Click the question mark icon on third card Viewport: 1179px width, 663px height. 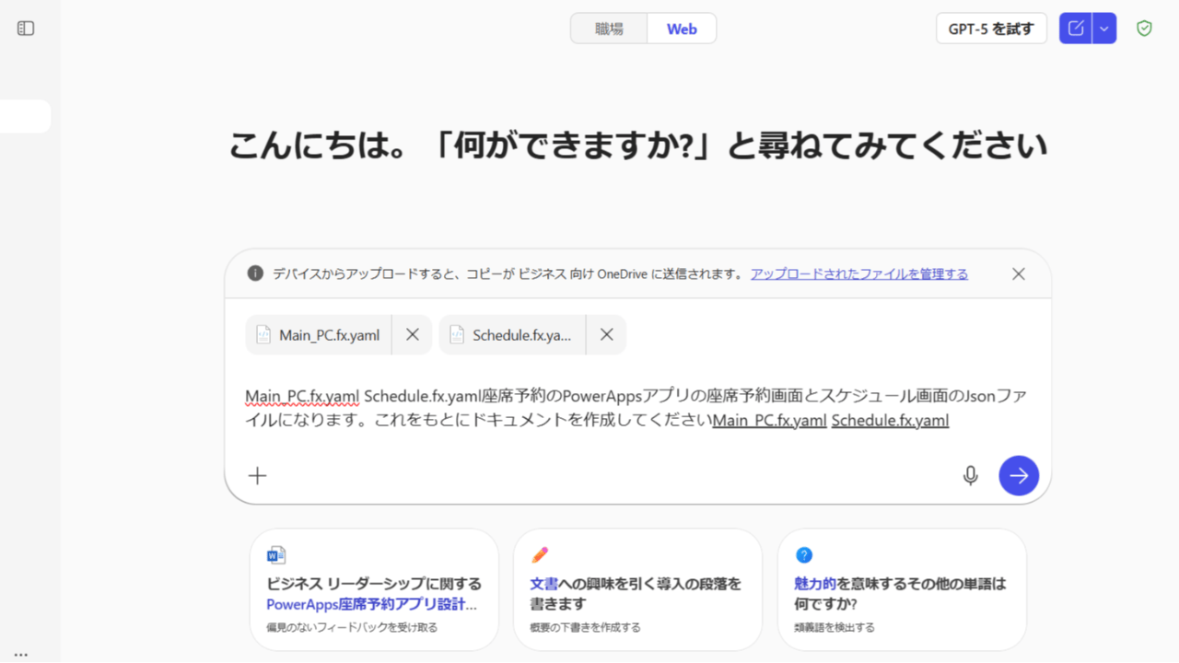tap(804, 555)
